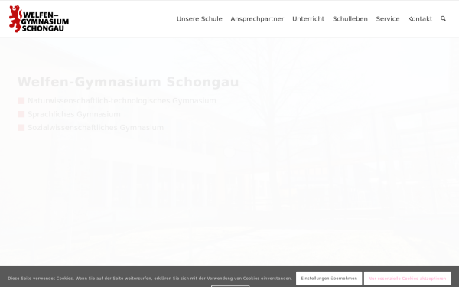Open the search magnifier icon

coord(443,18)
